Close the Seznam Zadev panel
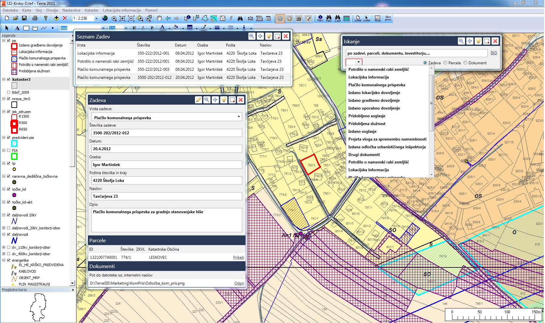This screenshot has width=545, height=323. click(x=286, y=36)
